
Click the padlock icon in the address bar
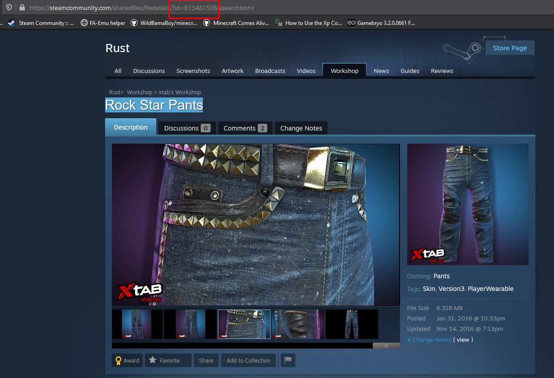point(22,8)
